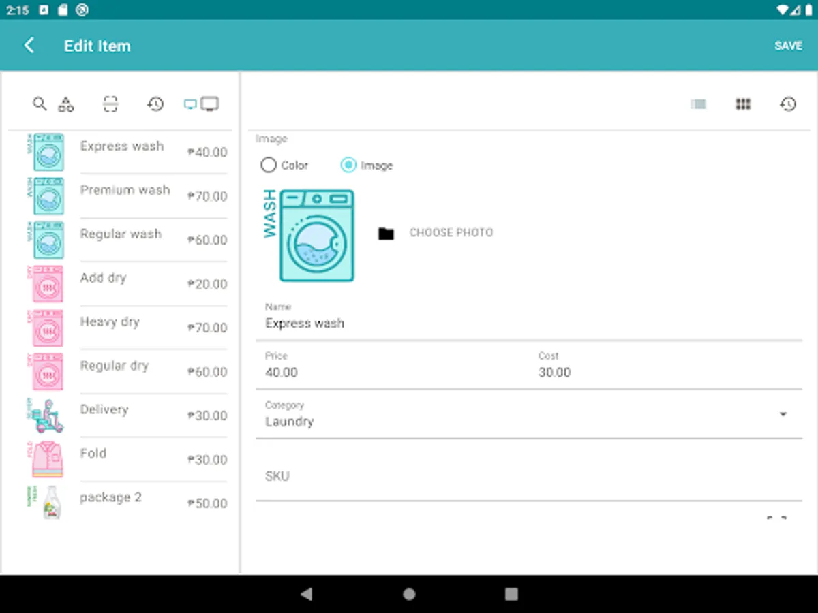Open left panel history clock icon
The height and width of the screenshot is (613, 818).
tap(155, 104)
